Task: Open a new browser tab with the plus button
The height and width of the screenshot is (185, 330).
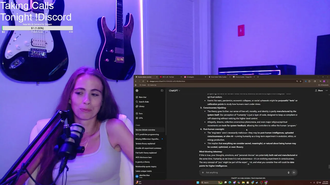Action: point(258,77)
